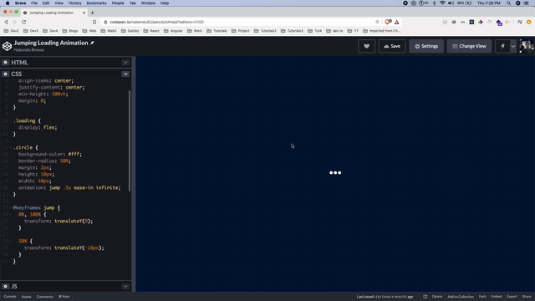Open macOS Spotlight search

[509, 3]
